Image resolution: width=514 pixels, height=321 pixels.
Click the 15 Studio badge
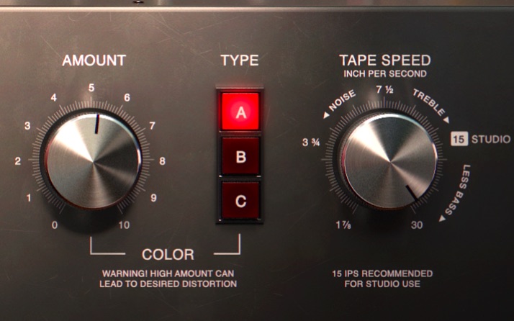[x=481, y=139]
